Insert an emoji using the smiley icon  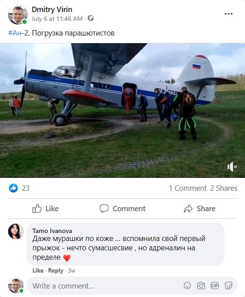(187, 285)
